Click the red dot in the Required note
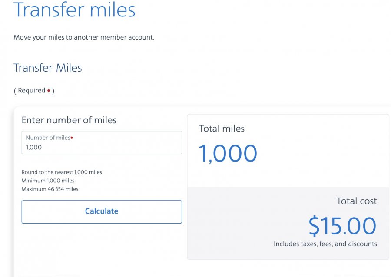This screenshot has width=391, height=277. pyautogui.click(x=49, y=90)
